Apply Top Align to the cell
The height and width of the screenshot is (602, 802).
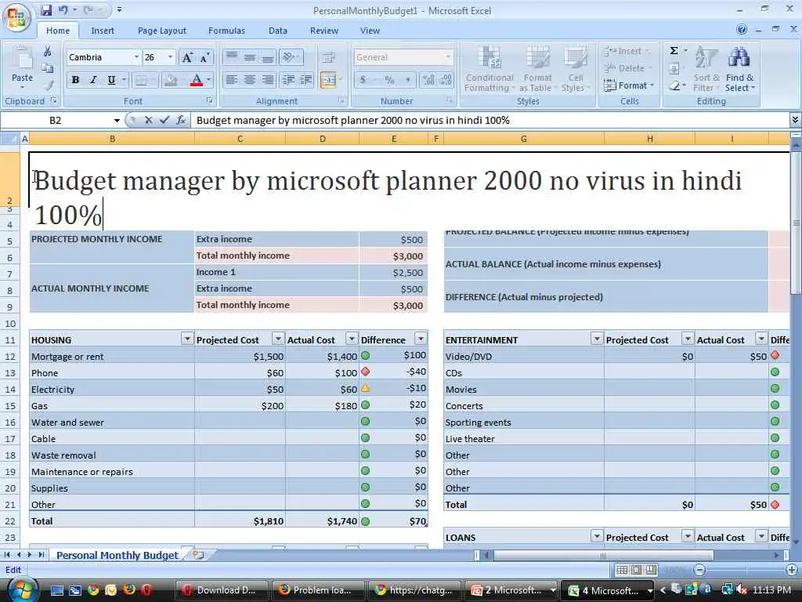coord(232,56)
